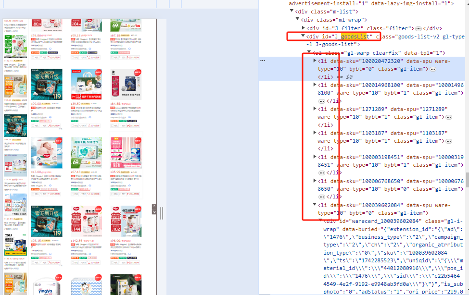
Task: Click cart icon on ¥98.15 product
Action: coord(49,262)
